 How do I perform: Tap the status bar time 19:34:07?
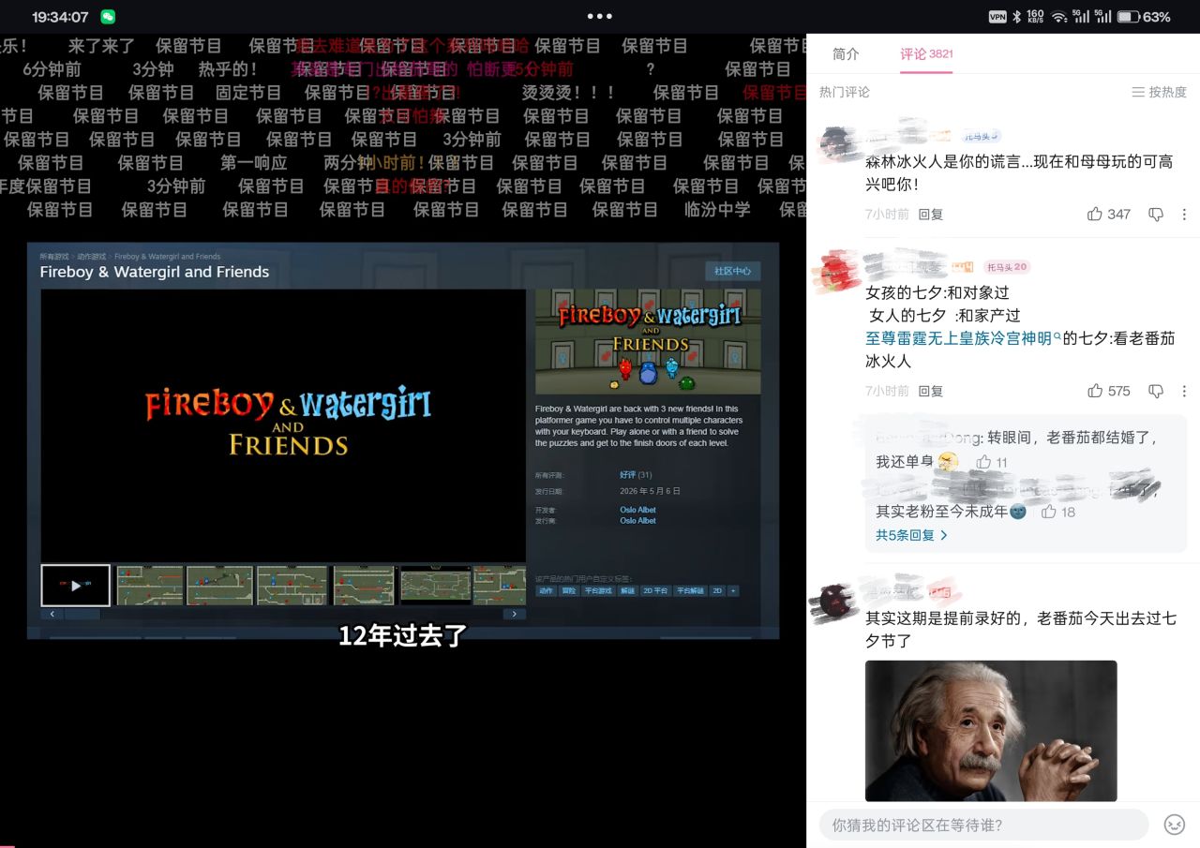tap(60, 17)
